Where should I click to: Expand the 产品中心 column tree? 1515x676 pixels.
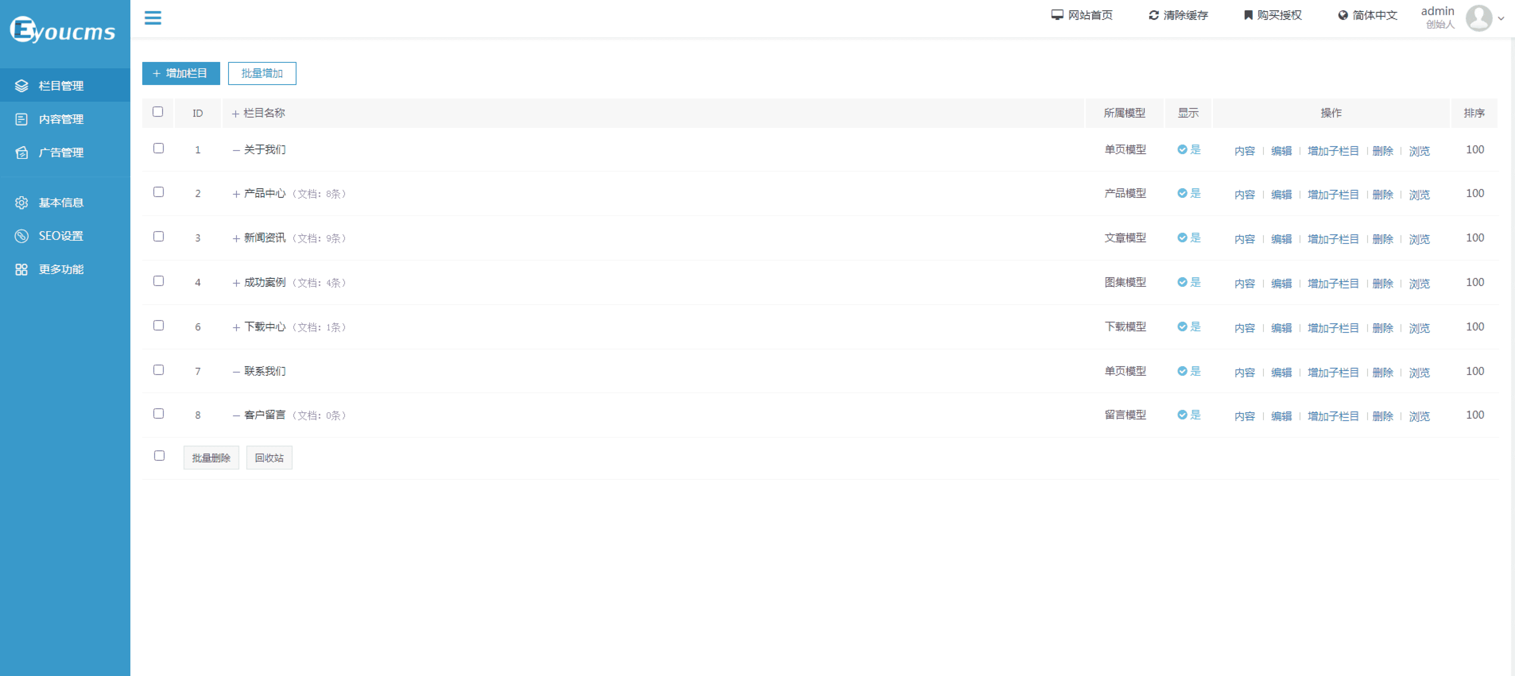point(236,194)
